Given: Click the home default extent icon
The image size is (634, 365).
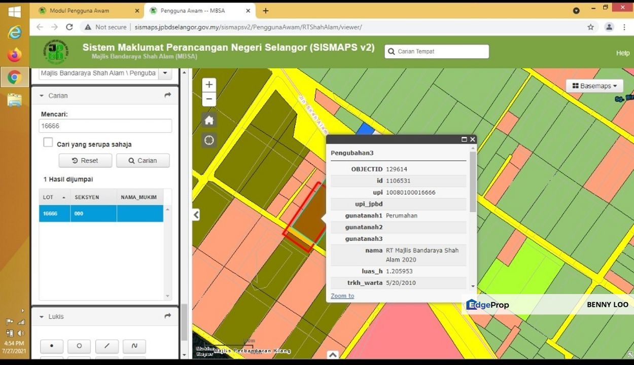Looking at the screenshot, I should (x=209, y=120).
